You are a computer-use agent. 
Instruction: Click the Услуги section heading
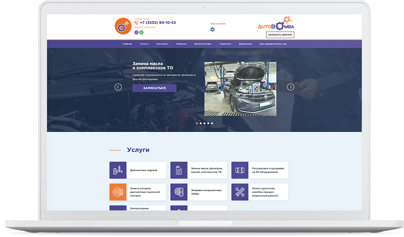click(x=138, y=150)
